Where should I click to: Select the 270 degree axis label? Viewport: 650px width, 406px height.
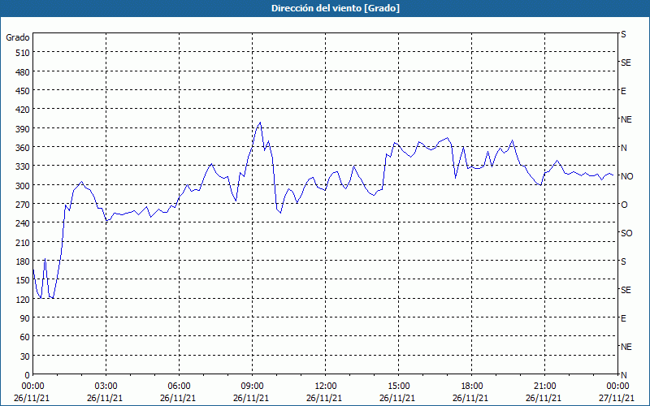point(23,205)
